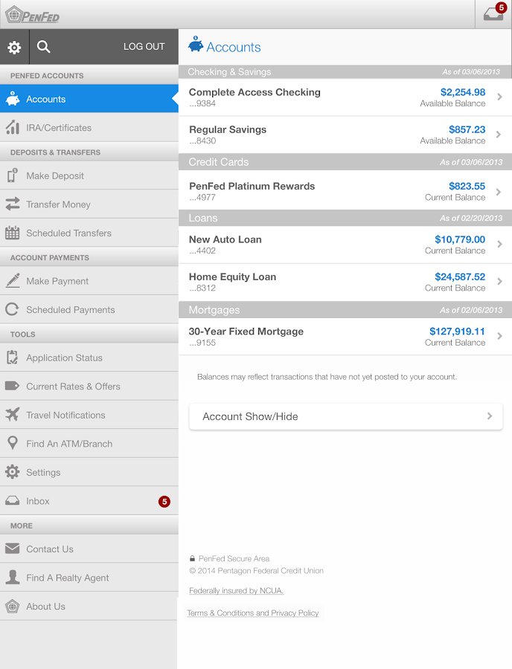Image resolution: width=512 pixels, height=669 pixels.
Task: Tap the Scheduled Transfers calendar icon
Action: (x=12, y=233)
